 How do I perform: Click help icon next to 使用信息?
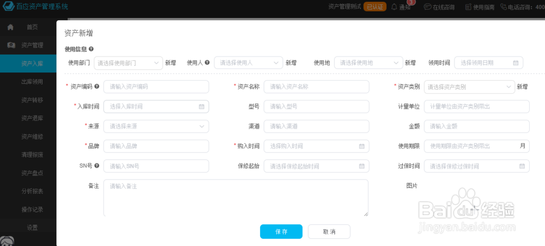tap(91, 50)
